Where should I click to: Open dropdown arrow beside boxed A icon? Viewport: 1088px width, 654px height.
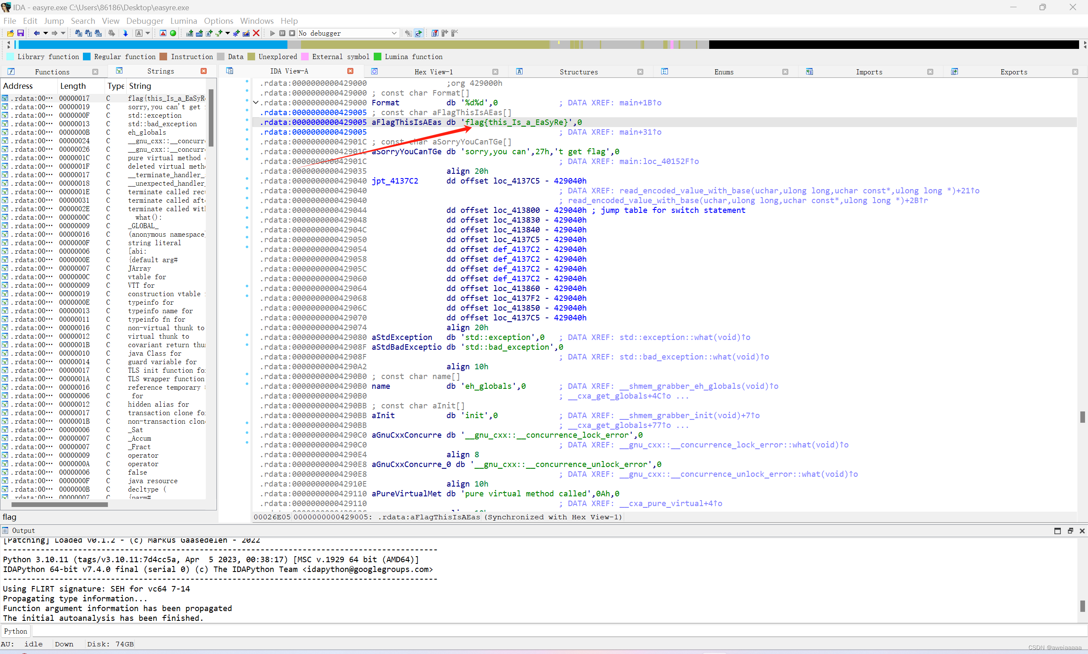tap(148, 33)
